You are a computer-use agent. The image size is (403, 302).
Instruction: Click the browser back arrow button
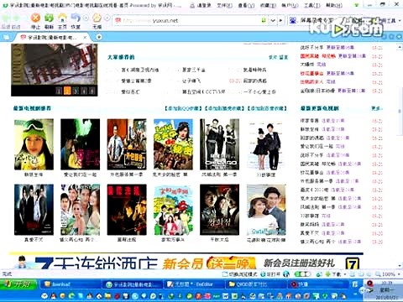pos(6,18)
